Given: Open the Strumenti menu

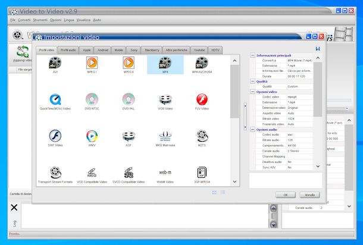Looking at the screenshot, I should 40,20.
